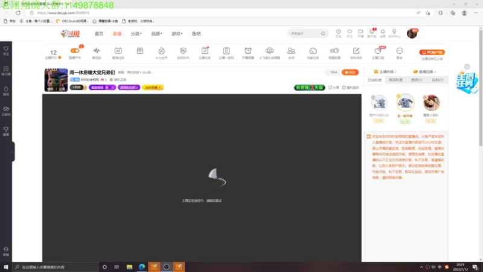Reload the page with browser refresh button
This screenshot has width=483, height=272.
tap(18, 13)
